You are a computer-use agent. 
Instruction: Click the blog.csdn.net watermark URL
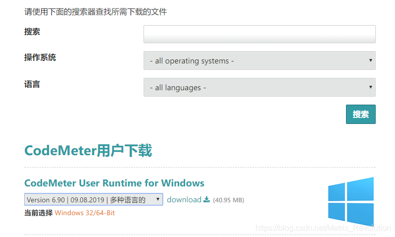tap(323, 228)
